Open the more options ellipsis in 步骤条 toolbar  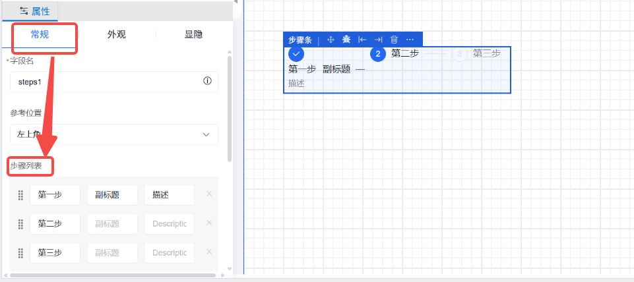(410, 40)
